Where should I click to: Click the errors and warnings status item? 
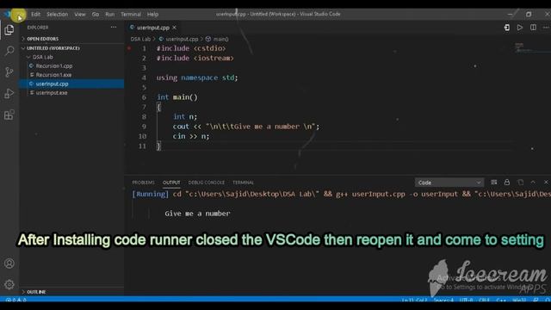(15, 301)
